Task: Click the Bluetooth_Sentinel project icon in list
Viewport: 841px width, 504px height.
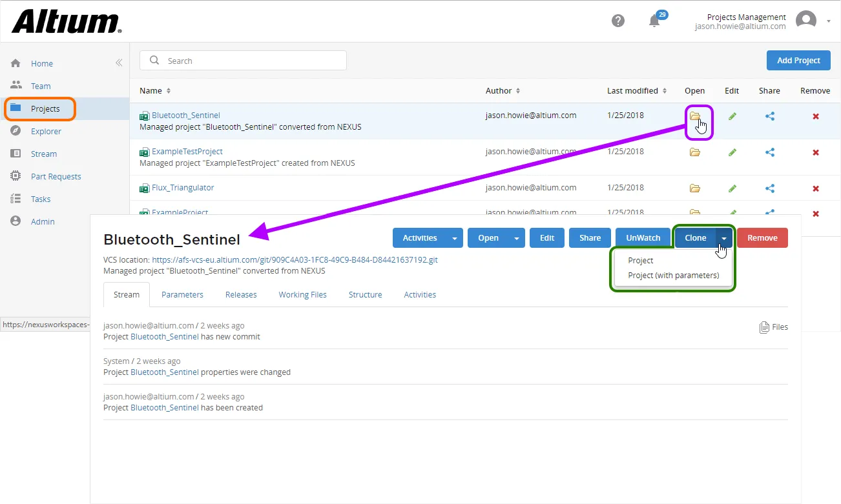Action: 145,116
